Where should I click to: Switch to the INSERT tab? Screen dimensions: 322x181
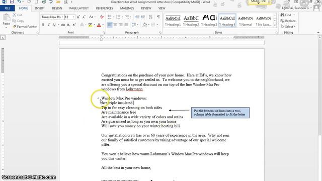40,8
